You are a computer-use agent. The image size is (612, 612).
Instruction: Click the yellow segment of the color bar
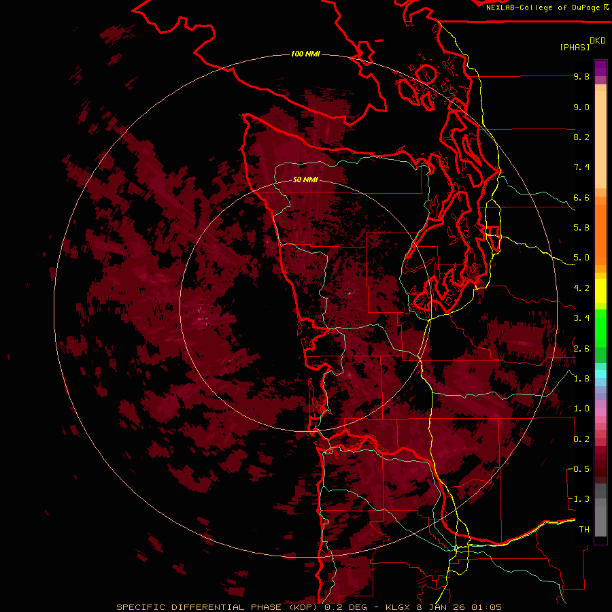(600, 291)
